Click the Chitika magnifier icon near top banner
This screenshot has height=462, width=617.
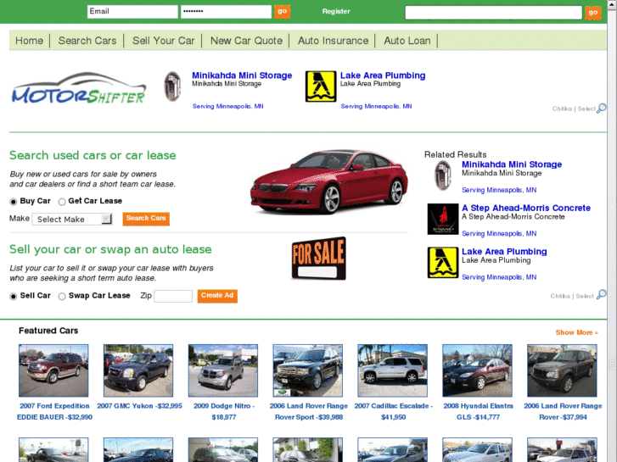(601, 109)
